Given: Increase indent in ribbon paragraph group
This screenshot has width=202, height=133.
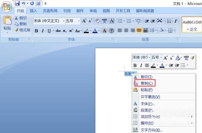Looking at the screenshot, I should (153, 21).
